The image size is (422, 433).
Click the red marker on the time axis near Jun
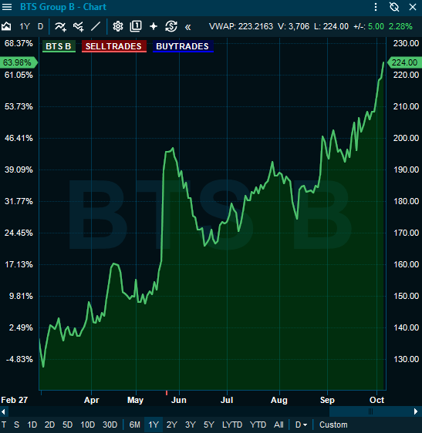(x=167, y=393)
